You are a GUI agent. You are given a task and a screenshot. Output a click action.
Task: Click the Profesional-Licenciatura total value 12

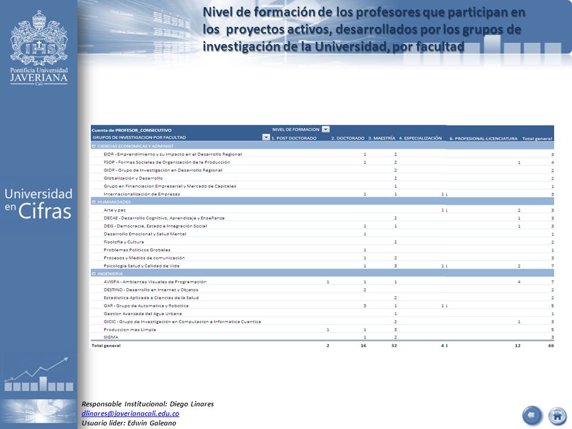click(517, 346)
